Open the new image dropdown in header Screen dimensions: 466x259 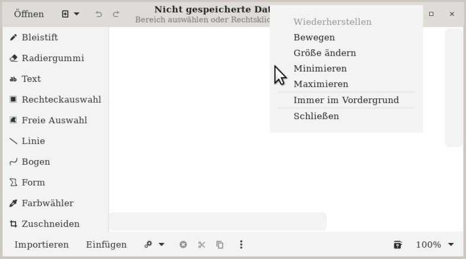tap(71, 14)
